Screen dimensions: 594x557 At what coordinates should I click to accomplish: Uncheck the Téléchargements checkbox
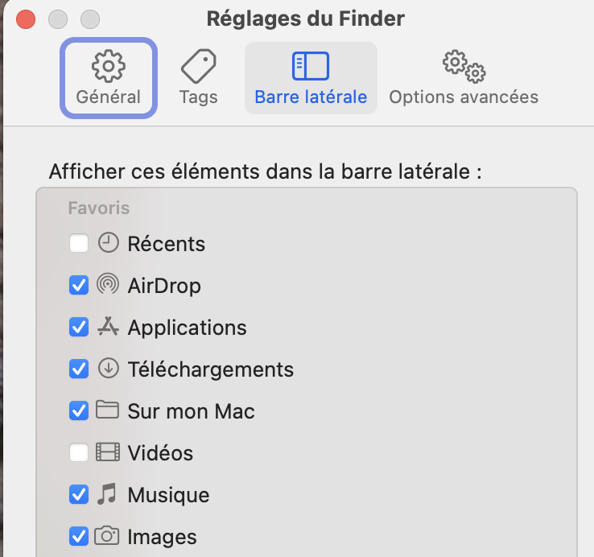point(79,369)
